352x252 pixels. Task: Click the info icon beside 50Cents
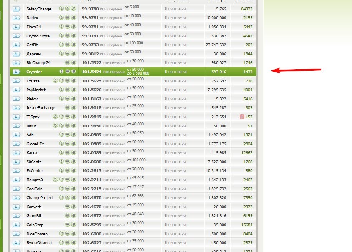click(x=16, y=162)
